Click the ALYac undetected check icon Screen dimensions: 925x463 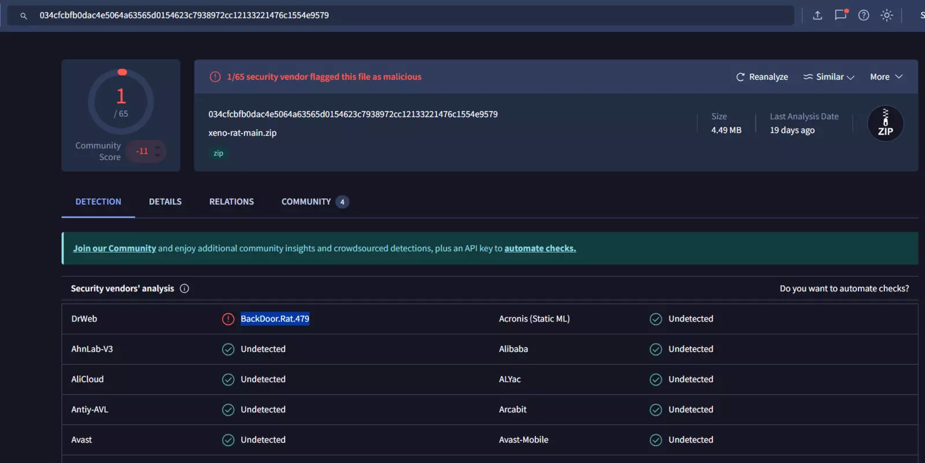656,380
